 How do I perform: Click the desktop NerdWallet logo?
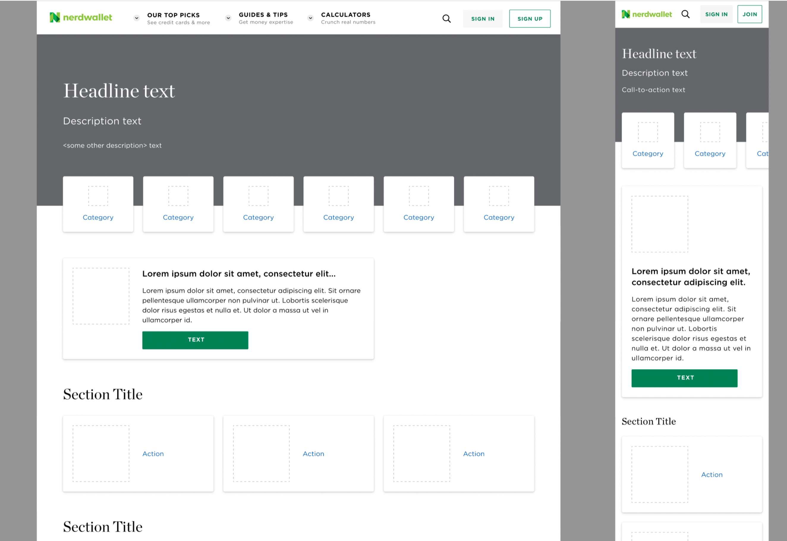point(81,17)
